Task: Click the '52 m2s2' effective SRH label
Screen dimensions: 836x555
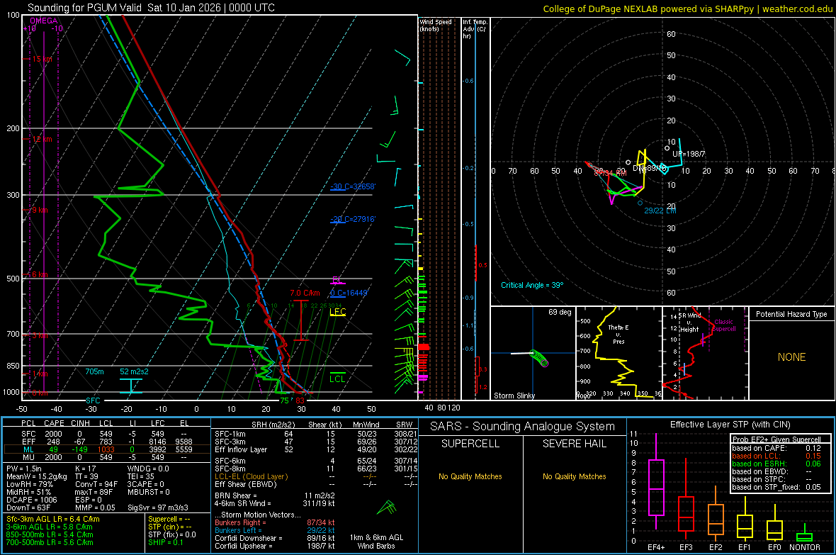Action: click(135, 371)
